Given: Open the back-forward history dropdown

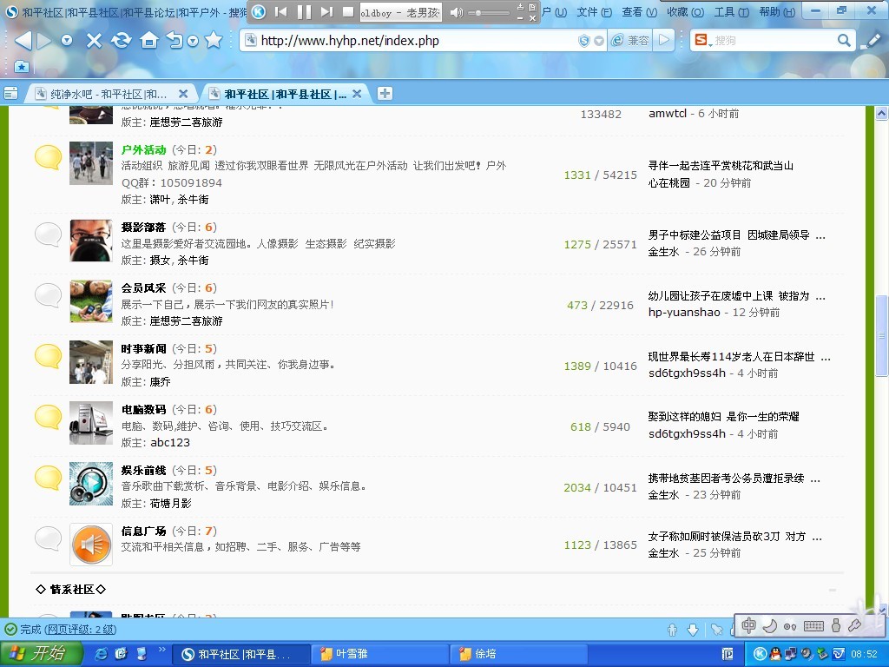Looking at the screenshot, I should point(67,40).
